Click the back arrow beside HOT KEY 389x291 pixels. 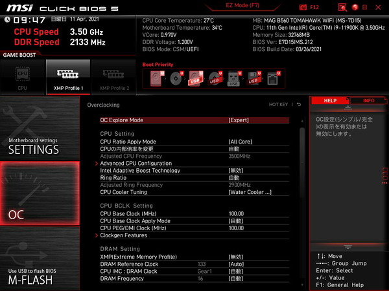pos(299,104)
